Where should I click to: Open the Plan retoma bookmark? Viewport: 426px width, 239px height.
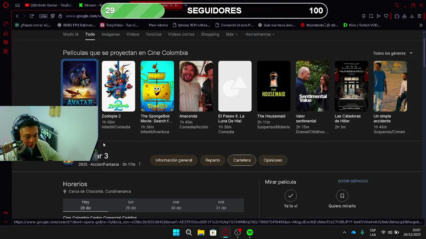tap(158, 25)
